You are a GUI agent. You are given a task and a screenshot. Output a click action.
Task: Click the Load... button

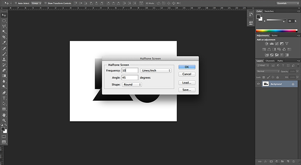click(187, 83)
